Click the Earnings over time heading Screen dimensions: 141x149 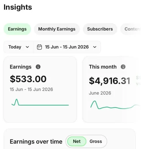[x=36, y=142]
